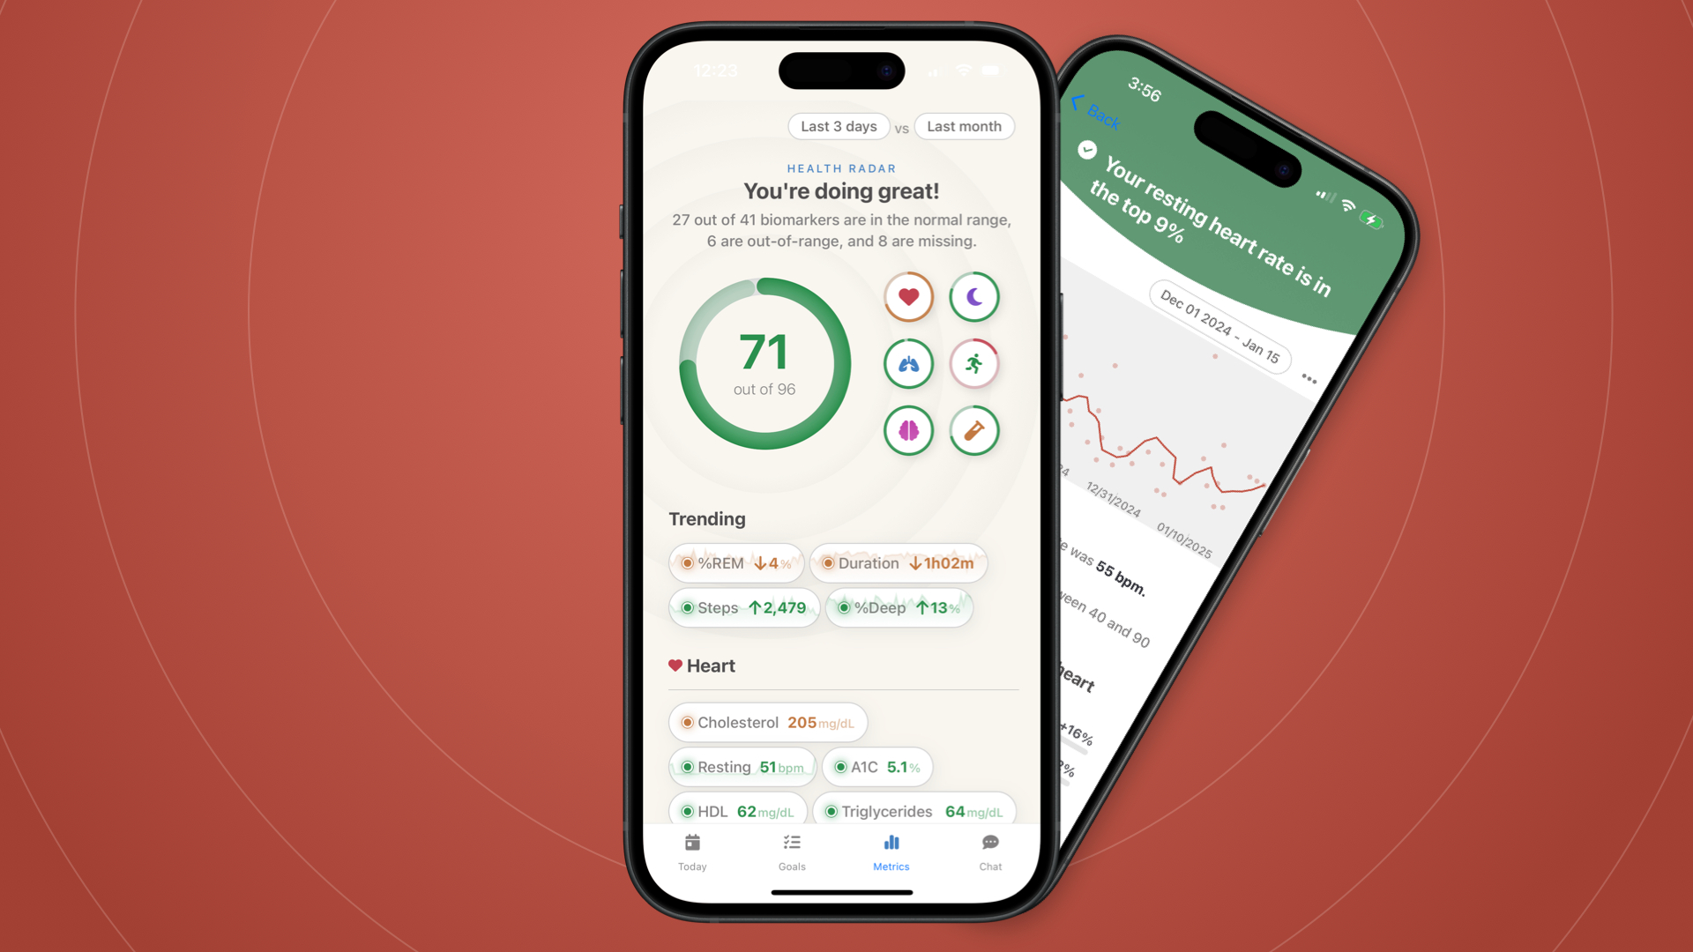Tap the activity running category icon
The image size is (1693, 952).
click(974, 362)
